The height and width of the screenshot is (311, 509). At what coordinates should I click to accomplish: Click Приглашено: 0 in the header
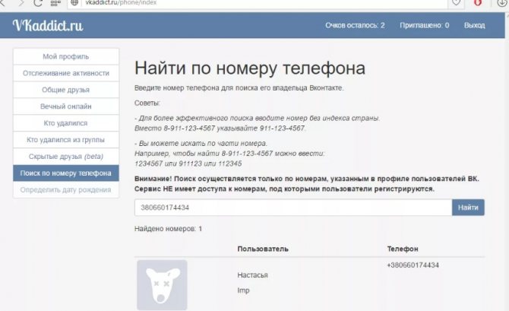point(424,25)
